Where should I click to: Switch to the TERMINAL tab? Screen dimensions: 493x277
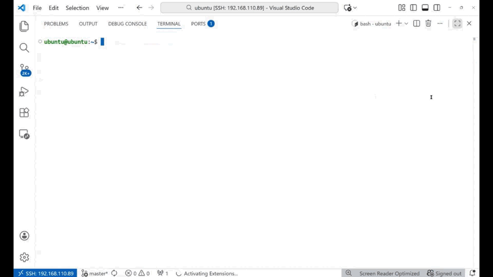[169, 24]
